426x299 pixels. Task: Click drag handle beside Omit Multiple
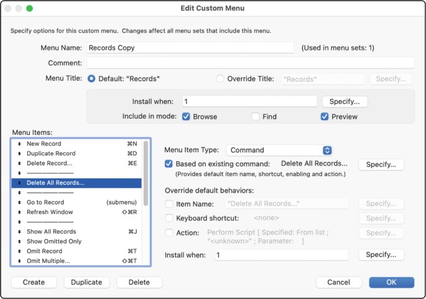[x=19, y=261]
